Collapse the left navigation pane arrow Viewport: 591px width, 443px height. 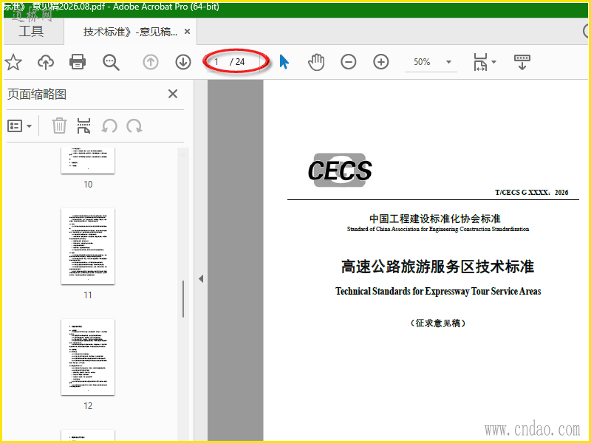click(x=201, y=279)
